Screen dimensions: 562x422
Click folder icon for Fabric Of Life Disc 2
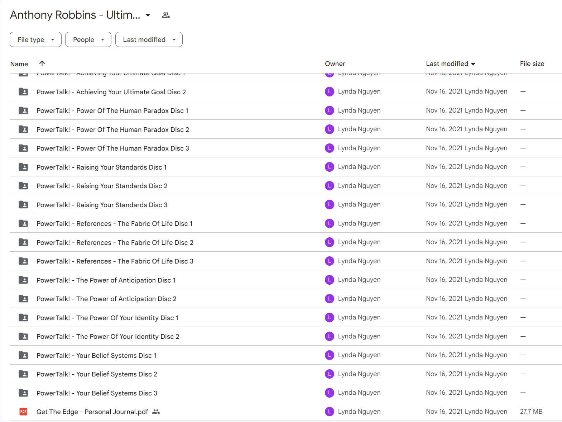(23, 242)
